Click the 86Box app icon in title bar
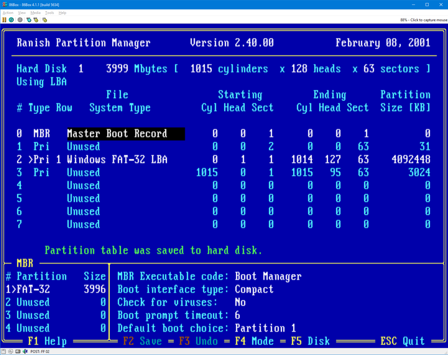 5,5
